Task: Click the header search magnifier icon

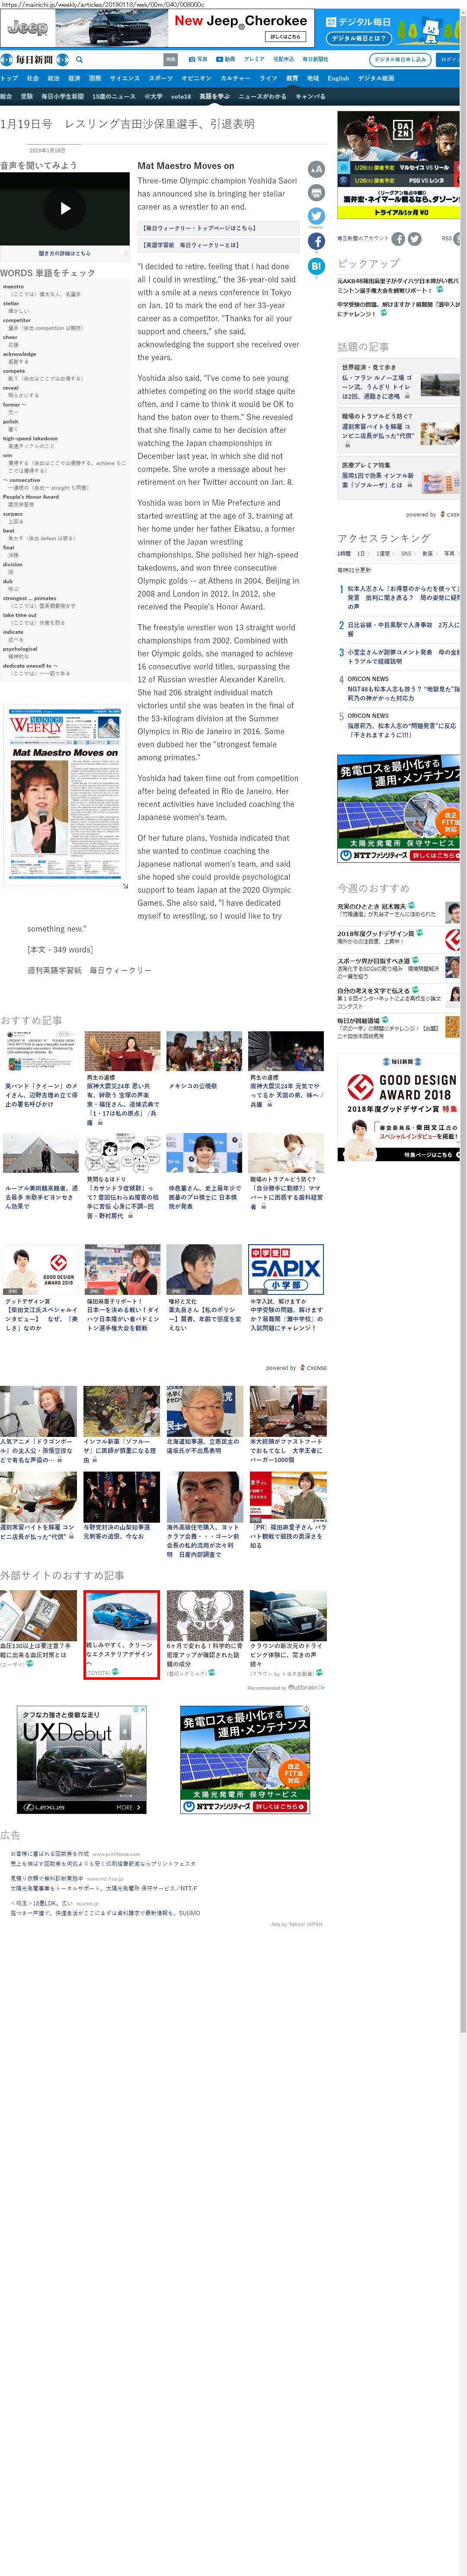Action: coord(79,60)
